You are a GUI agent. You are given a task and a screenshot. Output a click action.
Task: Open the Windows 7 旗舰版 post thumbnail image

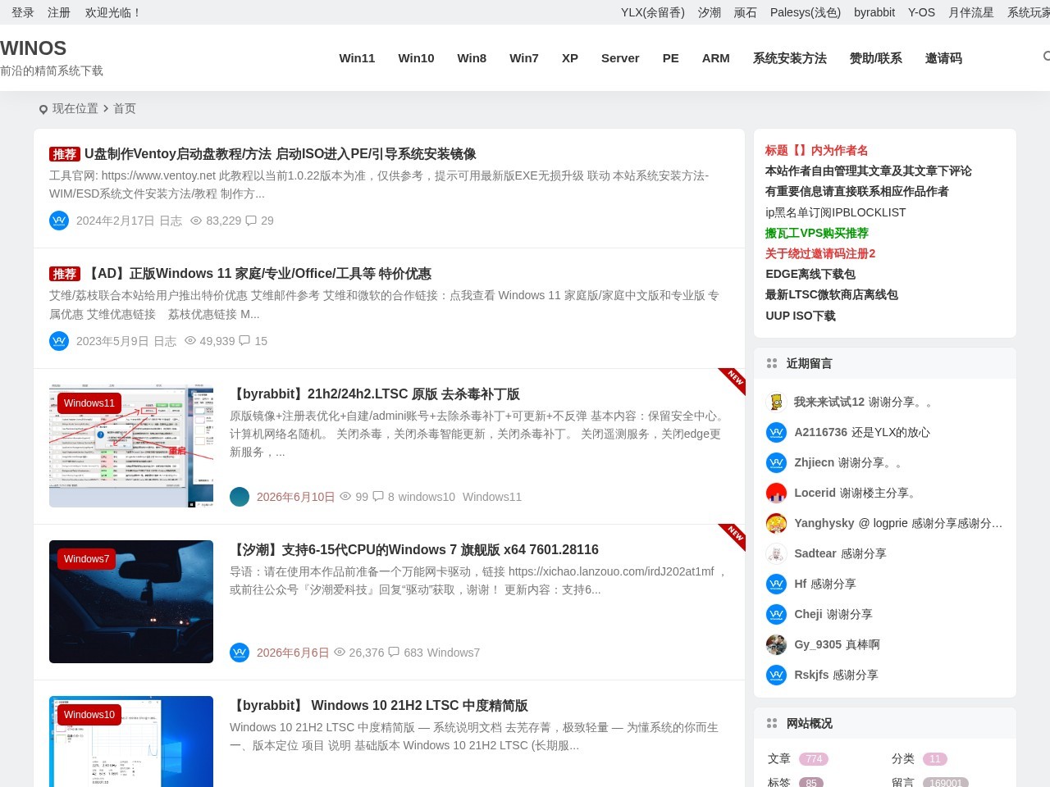[131, 602]
